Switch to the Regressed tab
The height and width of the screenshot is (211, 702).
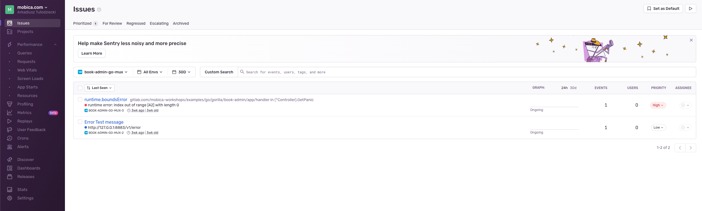(x=136, y=23)
